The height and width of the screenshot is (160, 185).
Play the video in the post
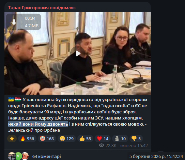78,53
